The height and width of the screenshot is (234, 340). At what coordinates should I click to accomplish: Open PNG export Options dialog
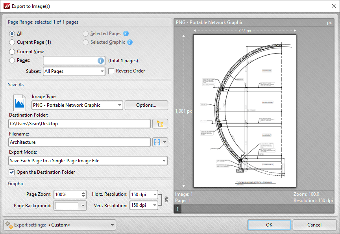pyautogui.click(x=146, y=105)
